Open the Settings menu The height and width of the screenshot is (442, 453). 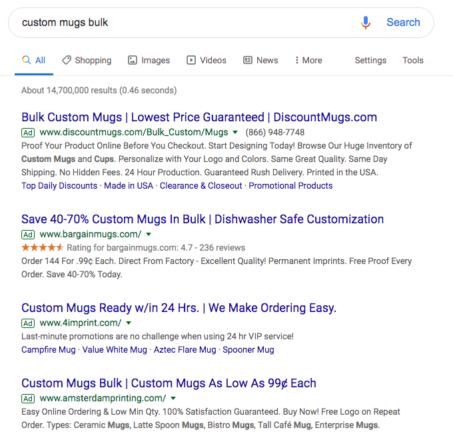[x=370, y=60]
